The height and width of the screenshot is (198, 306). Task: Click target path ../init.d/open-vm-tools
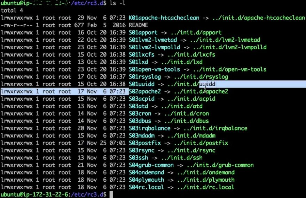tap(230, 69)
